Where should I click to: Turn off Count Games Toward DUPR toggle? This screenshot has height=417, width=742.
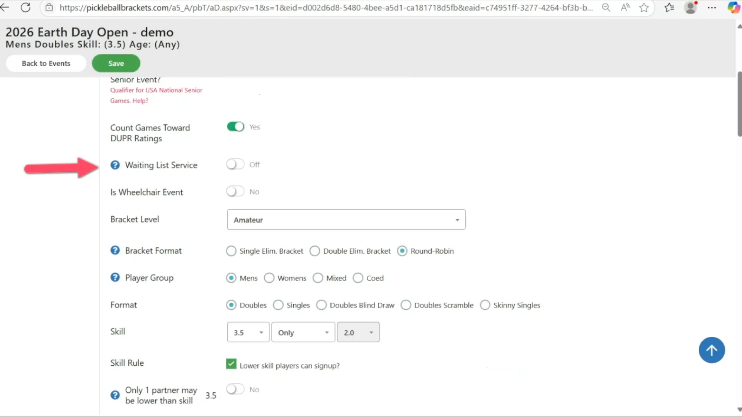pyautogui.click(x=235, y=127)
